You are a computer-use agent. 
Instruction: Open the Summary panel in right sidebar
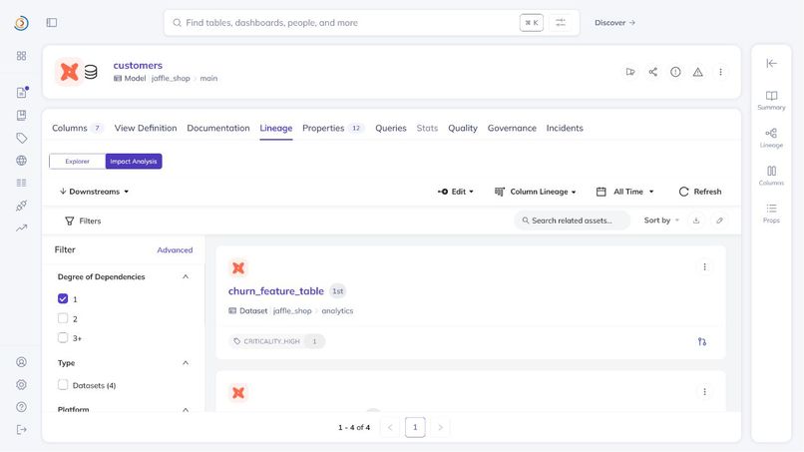pos(771,101)
